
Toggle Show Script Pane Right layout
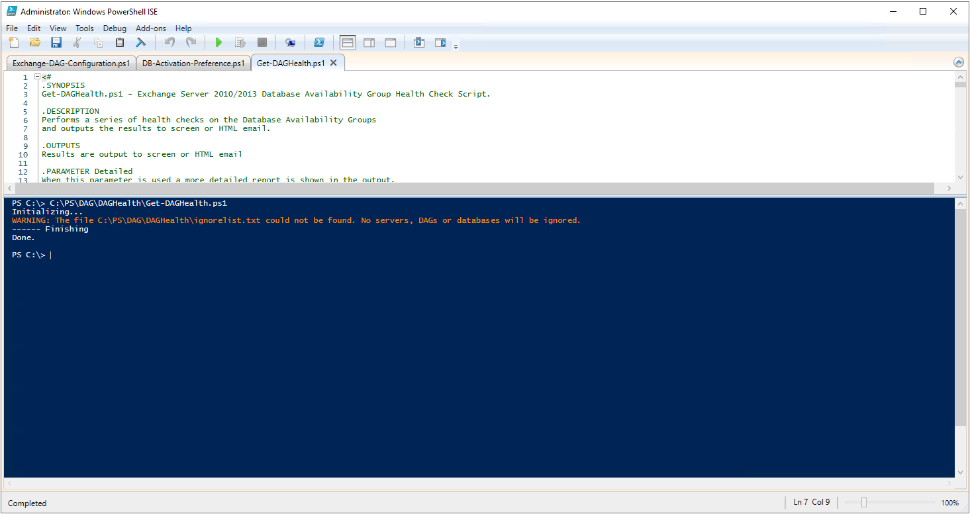[x=369, y=42]
